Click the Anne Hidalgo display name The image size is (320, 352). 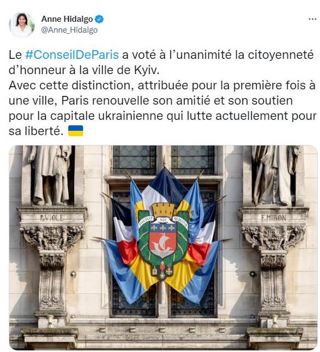[67, 19]
